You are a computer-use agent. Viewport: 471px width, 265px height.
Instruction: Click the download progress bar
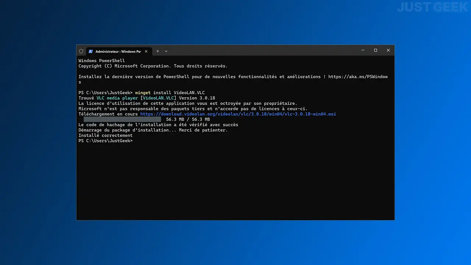122,120
